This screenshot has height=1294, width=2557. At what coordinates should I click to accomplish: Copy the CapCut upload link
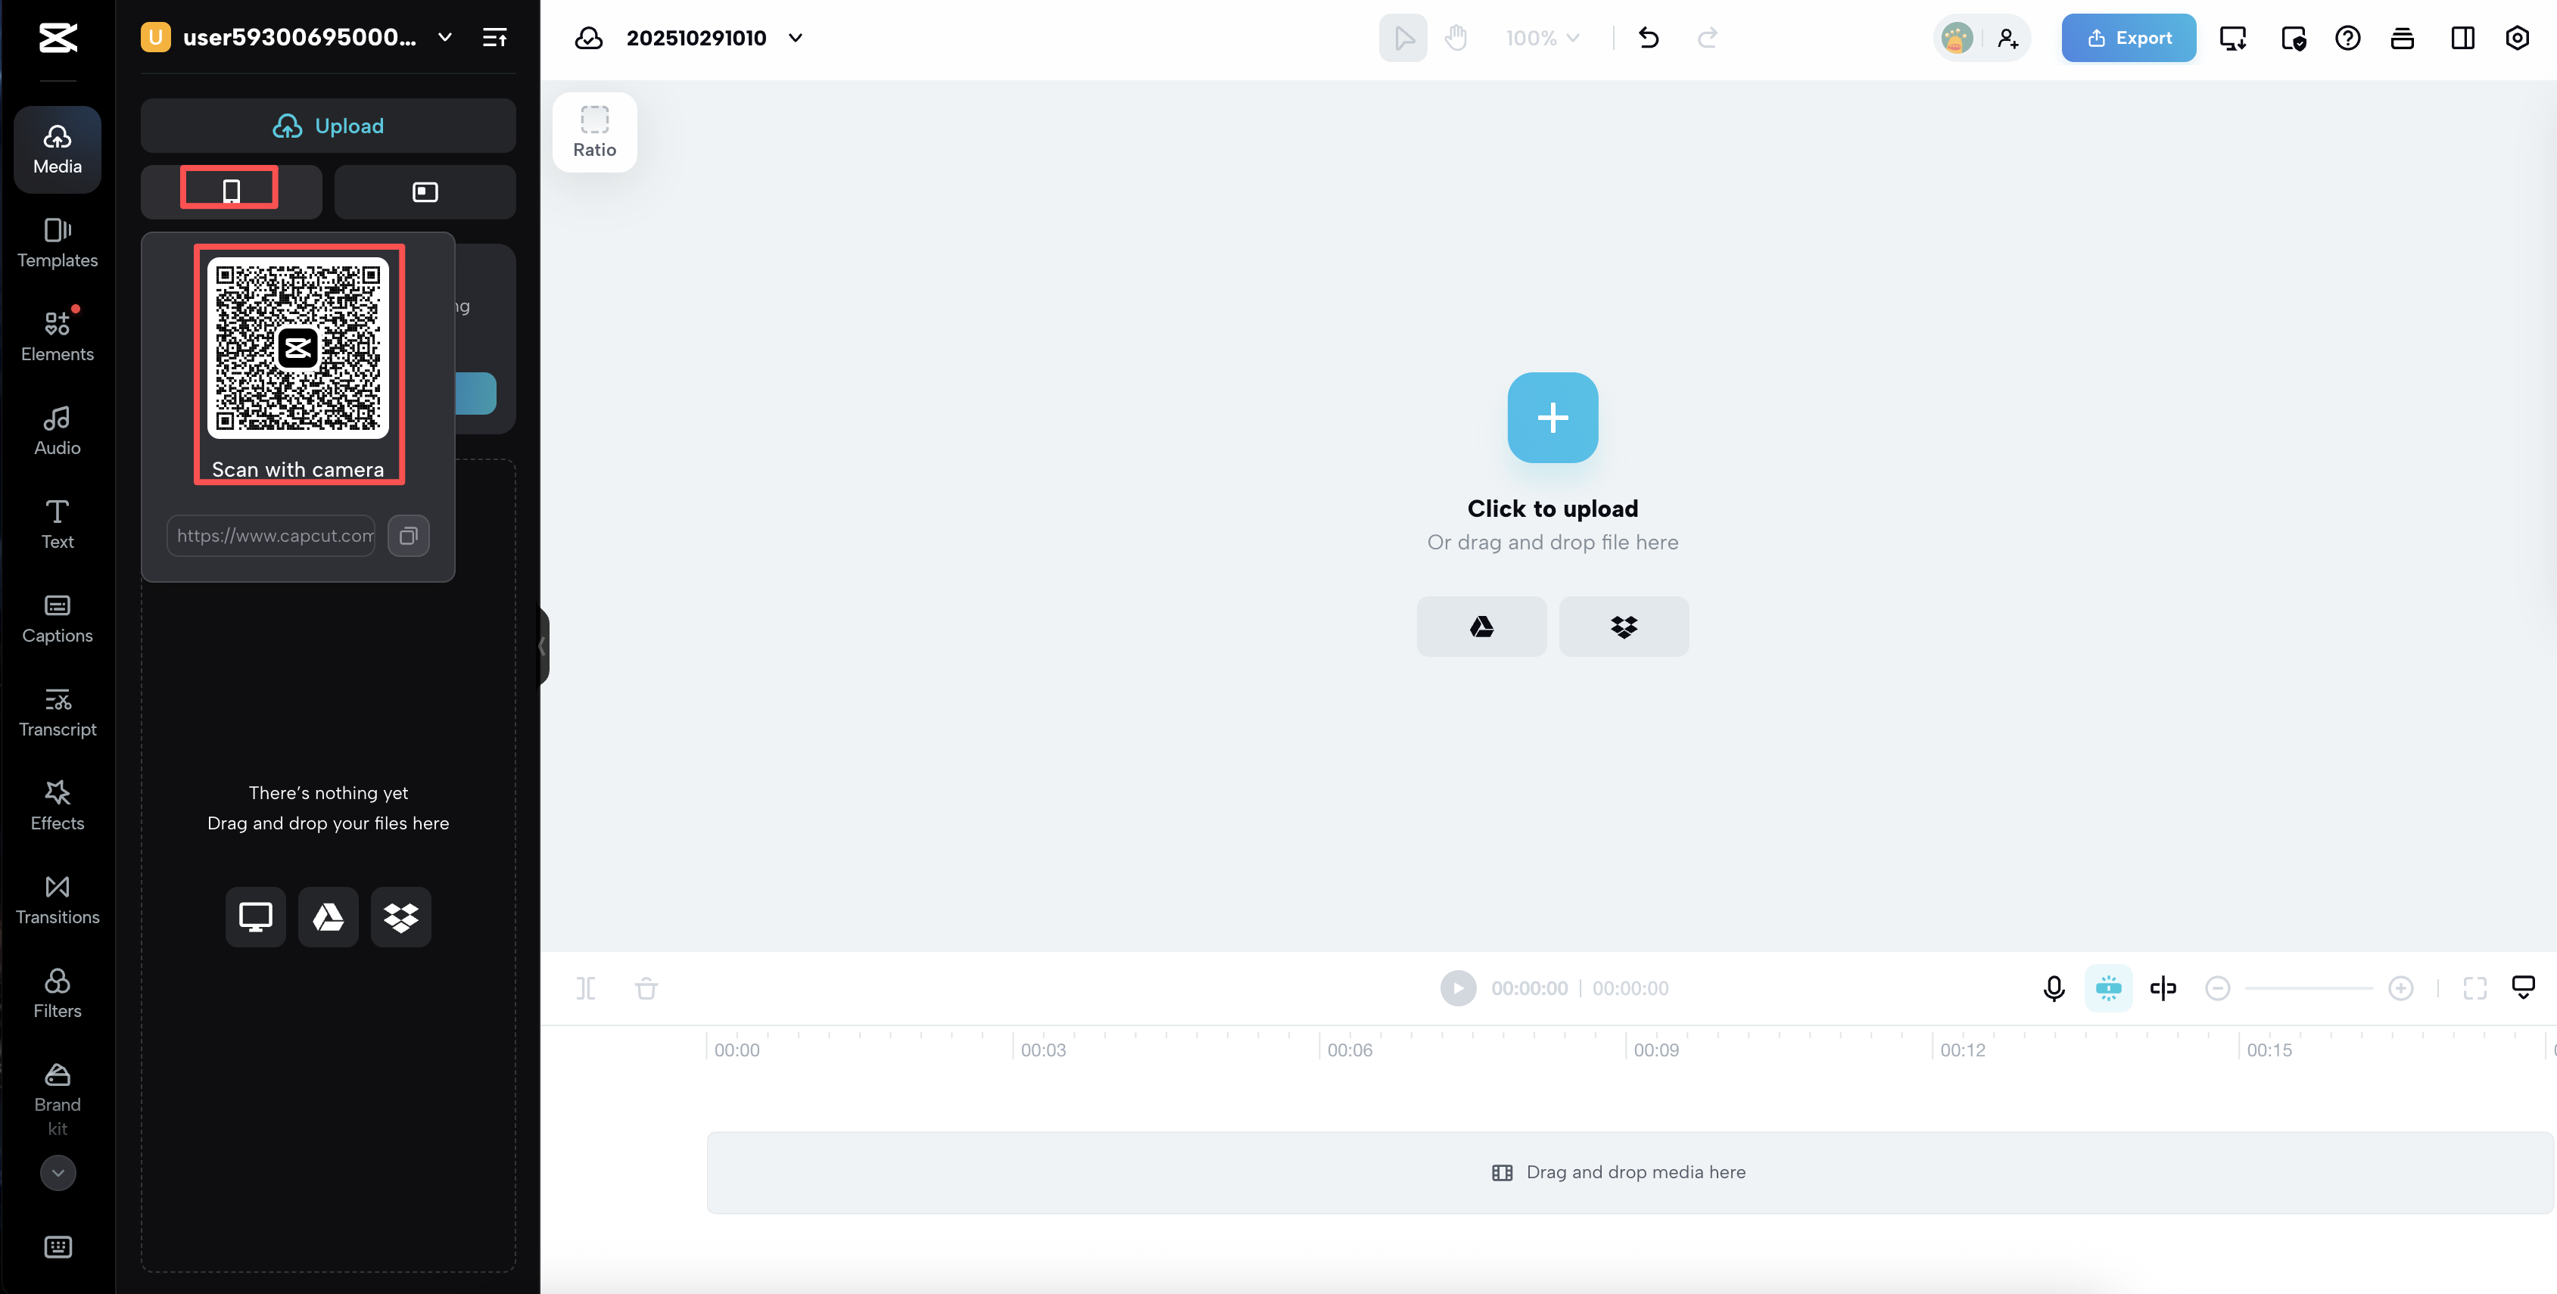[x=408, y=536]
